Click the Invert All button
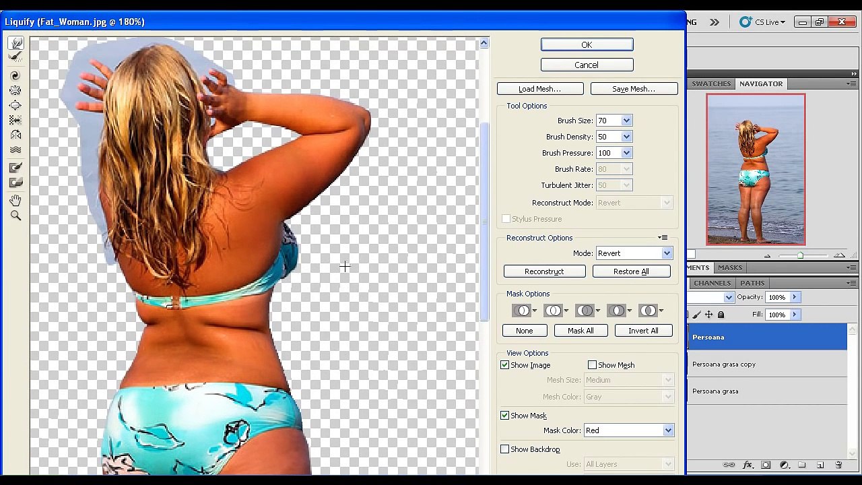 pyautogui.click(x=643, y=331)
